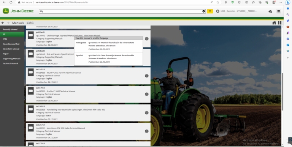Click language globe for tm125719
292x147 pixels.
click(147, 131)
